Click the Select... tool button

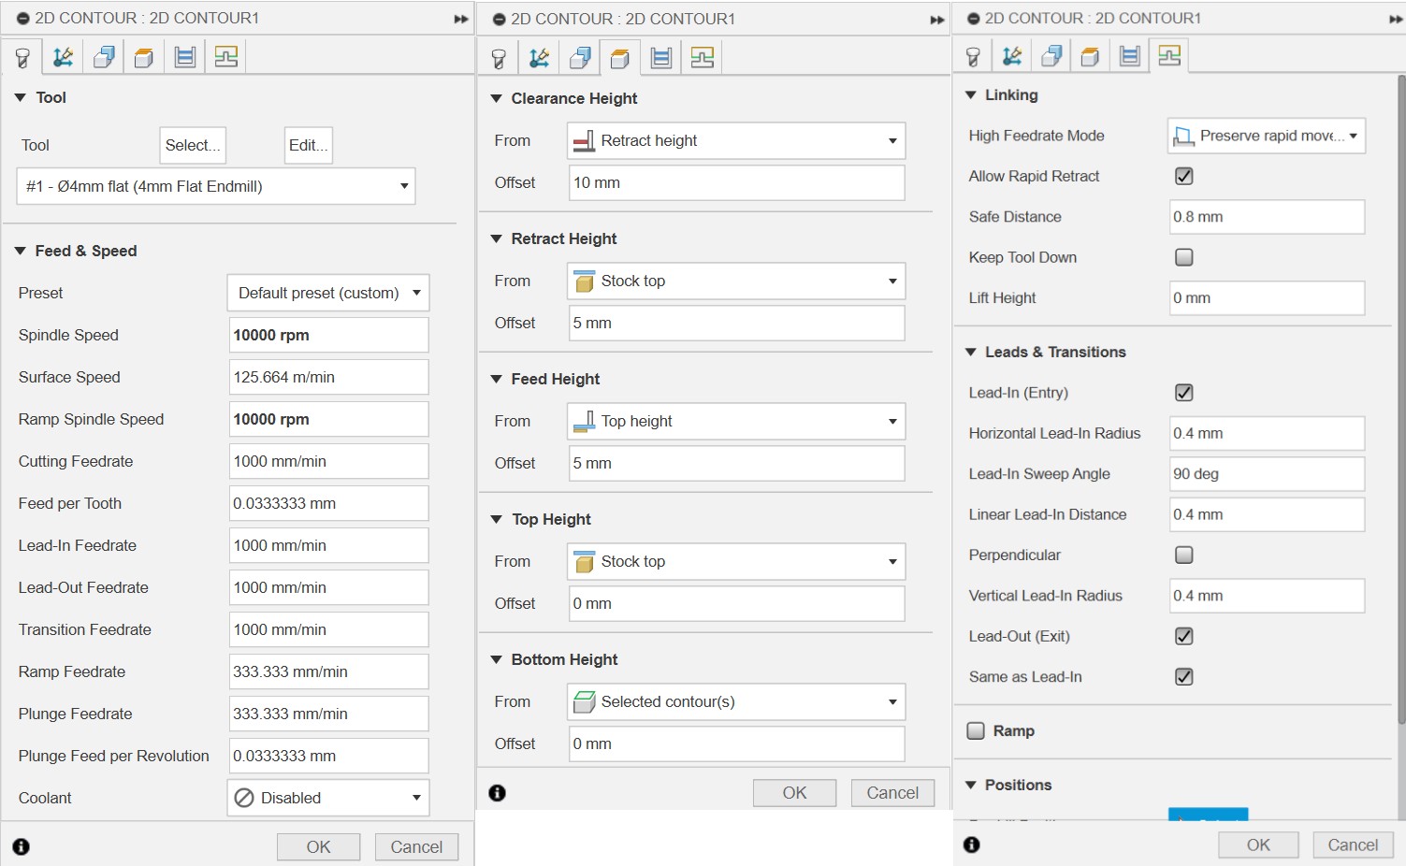click(x=193, y=145)
